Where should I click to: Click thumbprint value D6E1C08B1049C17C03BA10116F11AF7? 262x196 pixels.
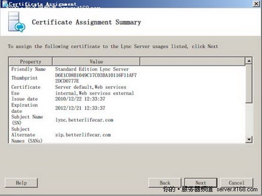(x=96, y=75)
